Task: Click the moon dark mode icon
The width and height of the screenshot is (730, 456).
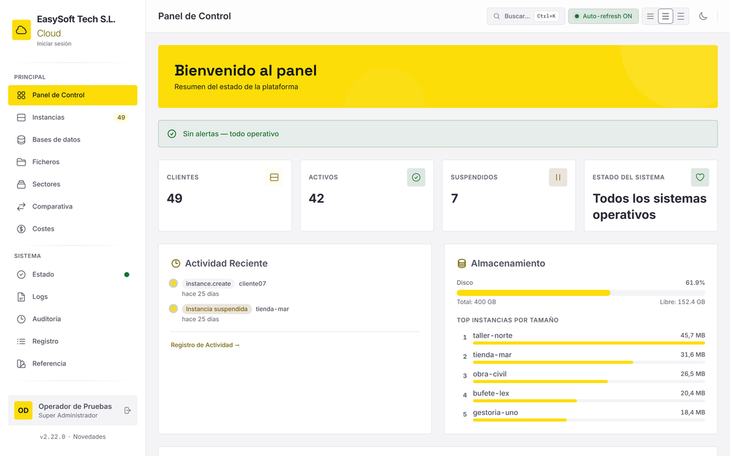Action: (703, 16)
